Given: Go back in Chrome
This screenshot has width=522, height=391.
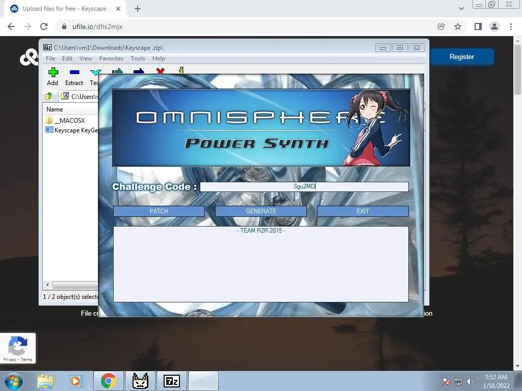Looking at the screenshot, I should pyautogui.click(x=11, y=26).
